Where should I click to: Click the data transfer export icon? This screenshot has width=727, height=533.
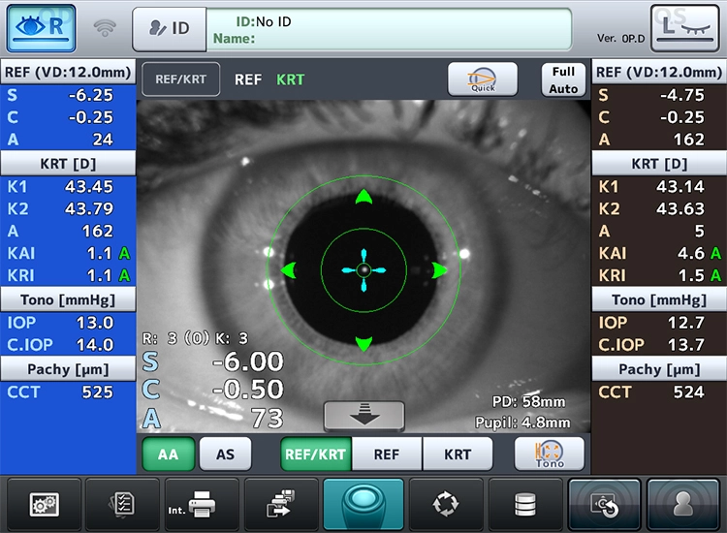281,504
